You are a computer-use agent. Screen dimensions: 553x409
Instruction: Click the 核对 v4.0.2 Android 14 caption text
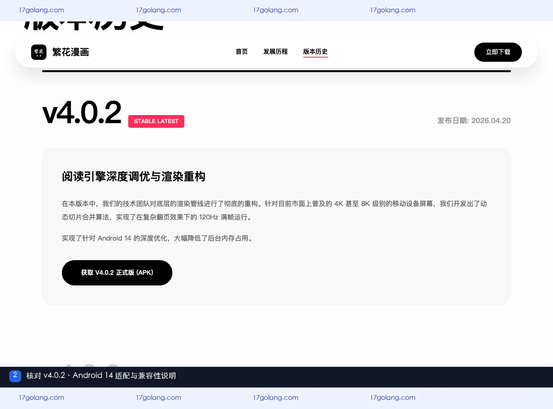101,376
